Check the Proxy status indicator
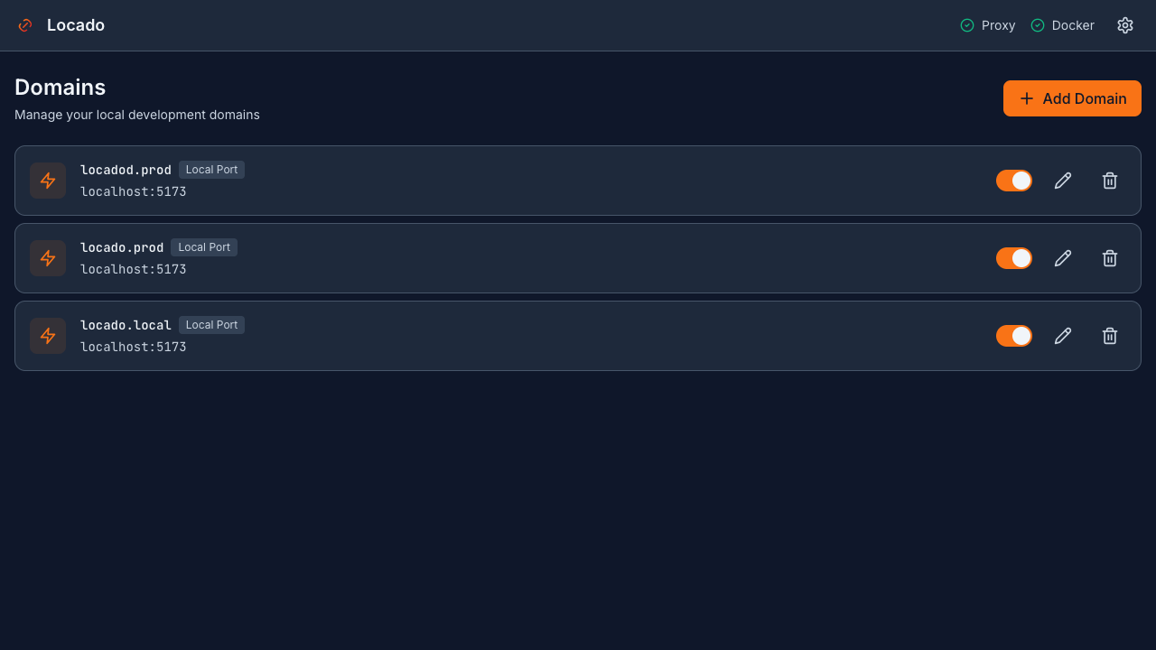The width and height of the screenshot is (1156, 650). (x=988, y=25)
